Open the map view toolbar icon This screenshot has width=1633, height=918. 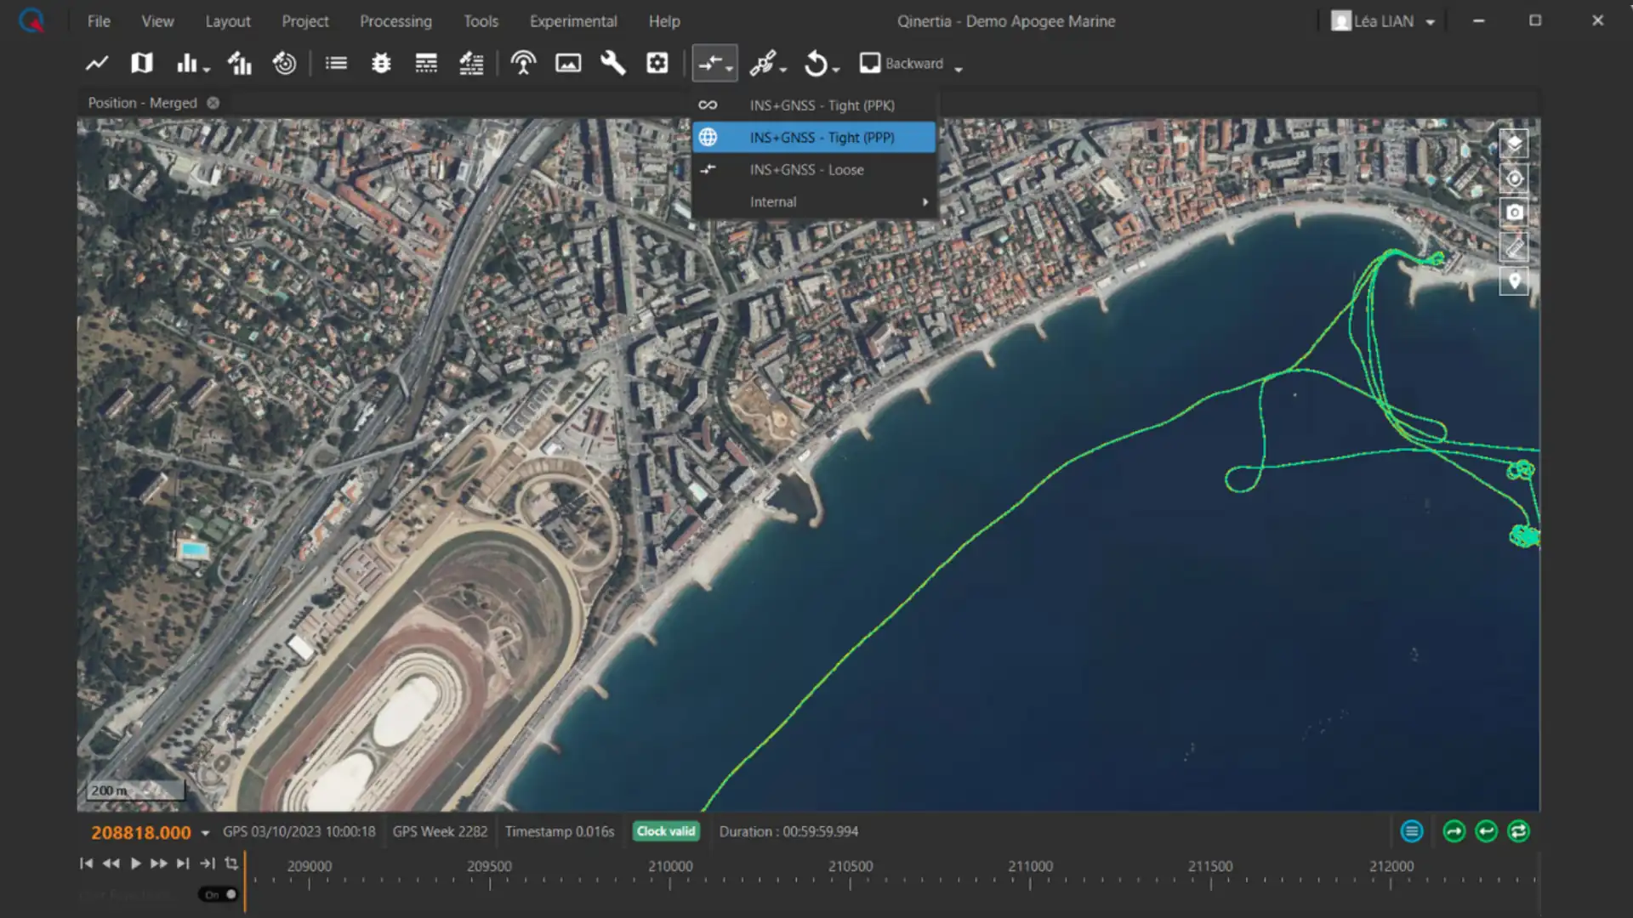142,63
